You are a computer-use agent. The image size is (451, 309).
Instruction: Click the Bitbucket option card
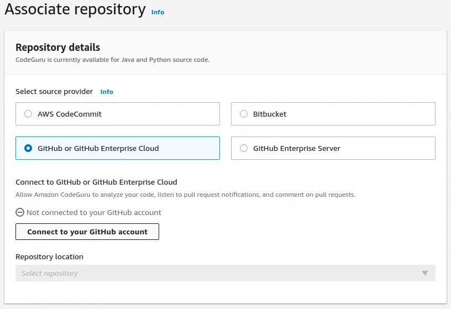[333, 114]
